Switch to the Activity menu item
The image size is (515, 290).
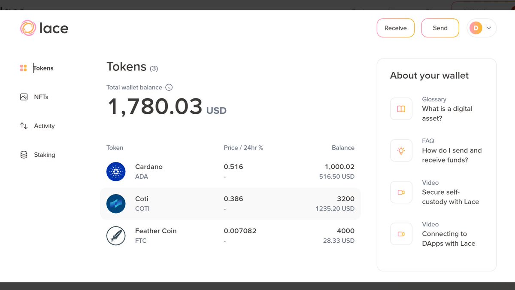[37, 126]
